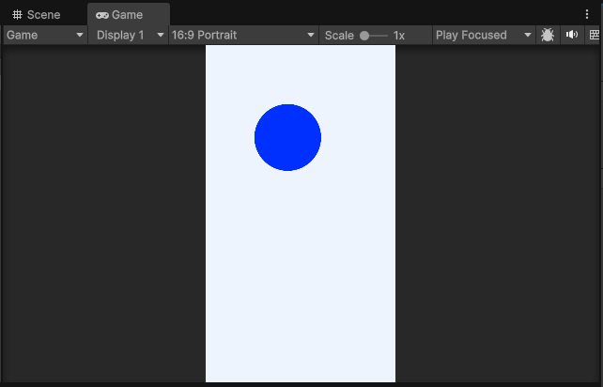603x387 pixels.
Task: Toggle the grid icon right of the speaker
Action: (594, 35)
